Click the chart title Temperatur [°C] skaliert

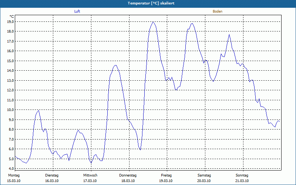(x=151, y=3)
